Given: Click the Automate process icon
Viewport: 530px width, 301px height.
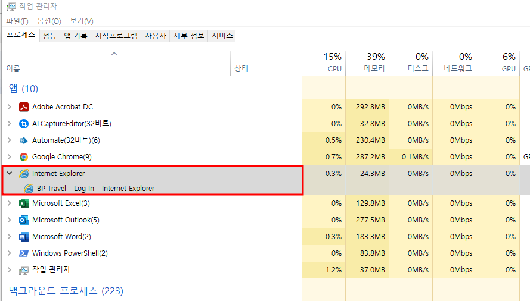Looking at the screenshot, I should tap(24, 140).
